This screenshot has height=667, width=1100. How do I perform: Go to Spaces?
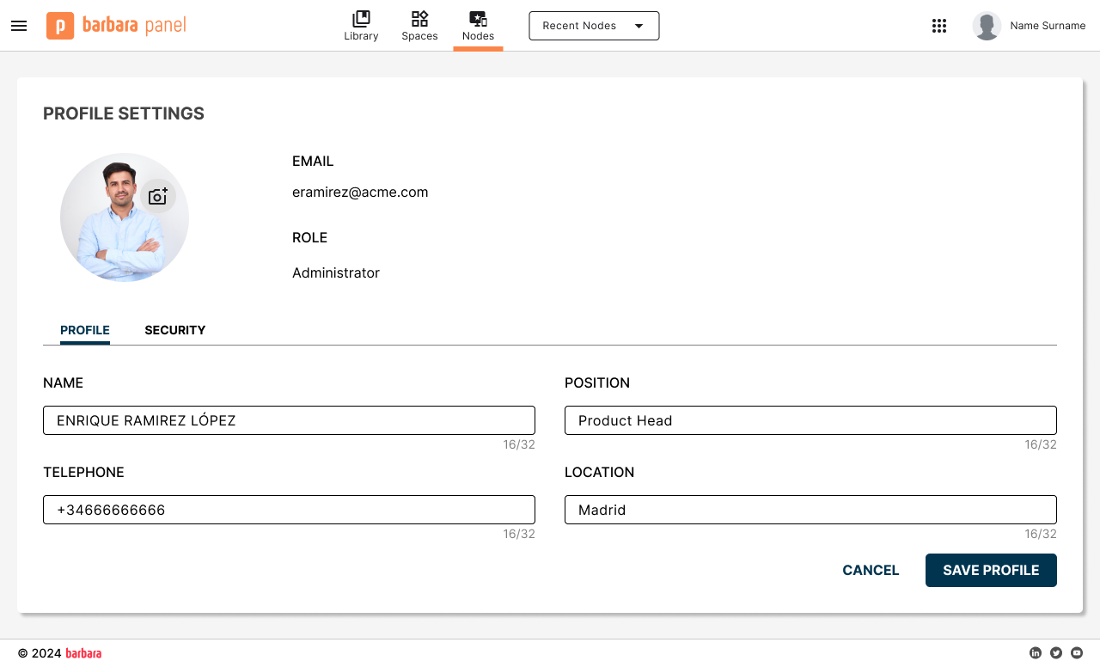[419, 26]
